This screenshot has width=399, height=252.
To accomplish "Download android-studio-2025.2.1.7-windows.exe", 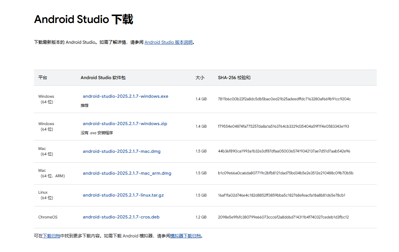I will point(126,96).
